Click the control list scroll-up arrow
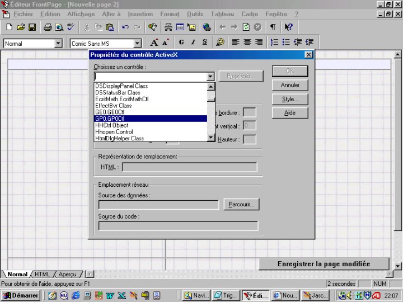Image resolution: width=403 pixels, height=302 pixels. tap(211, 87)
